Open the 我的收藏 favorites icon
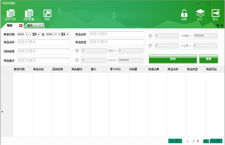Screen dimensions: 225x145 [29, 15]
